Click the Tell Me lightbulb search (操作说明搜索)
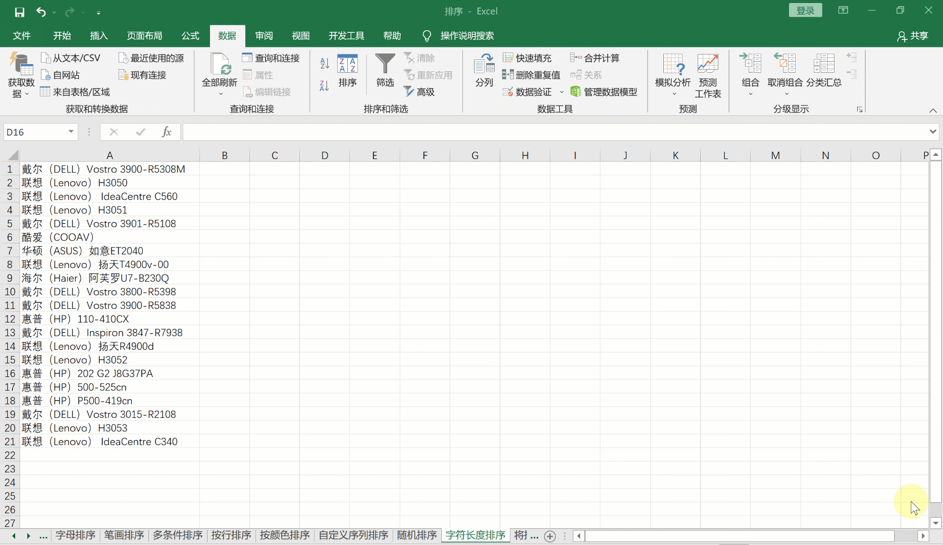 tap(458, 36)
